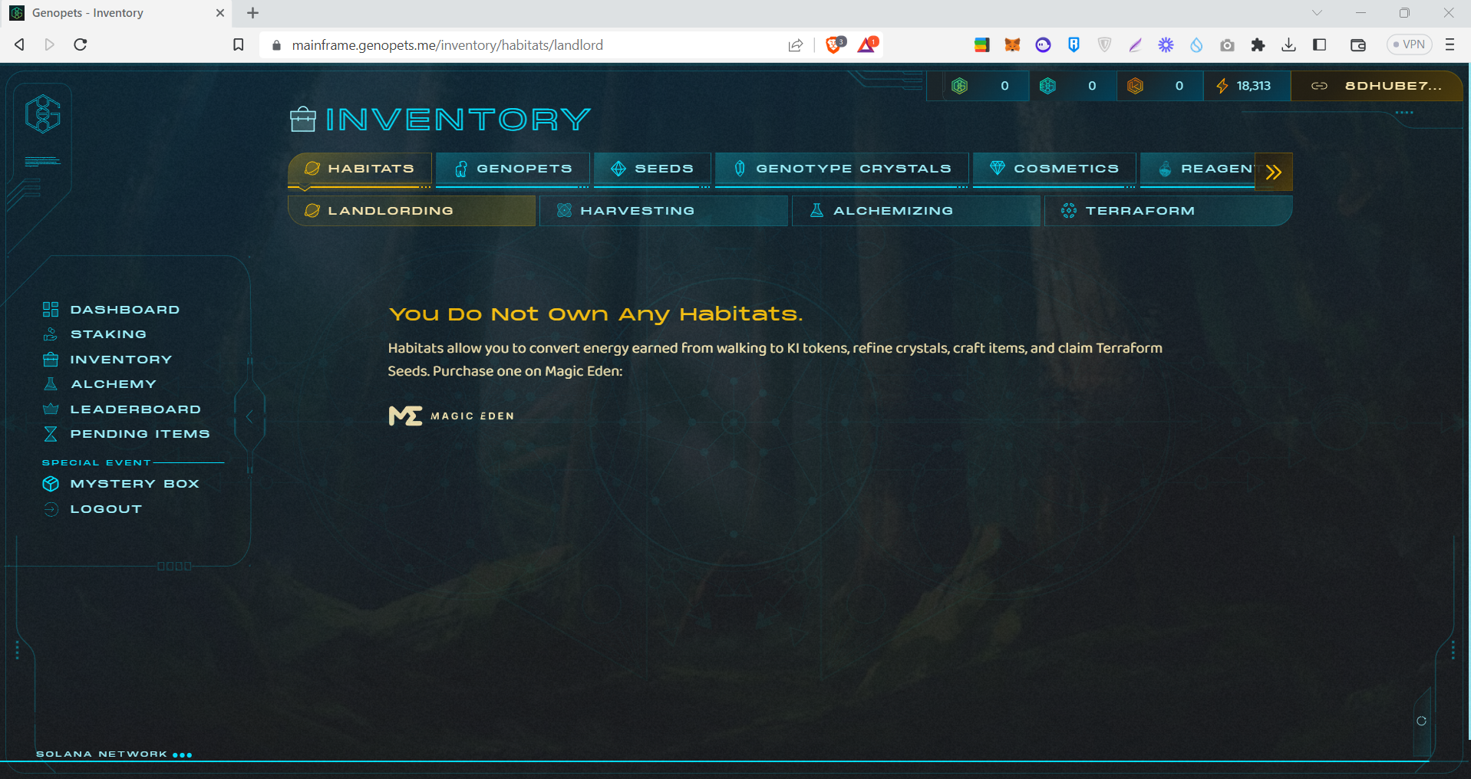Reload the current page
Image resolution: width=1471 pixels, height=779 pixels.
click(80, 44)
